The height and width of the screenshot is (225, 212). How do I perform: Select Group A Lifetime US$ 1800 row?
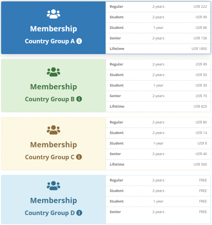tap(158, 49)
